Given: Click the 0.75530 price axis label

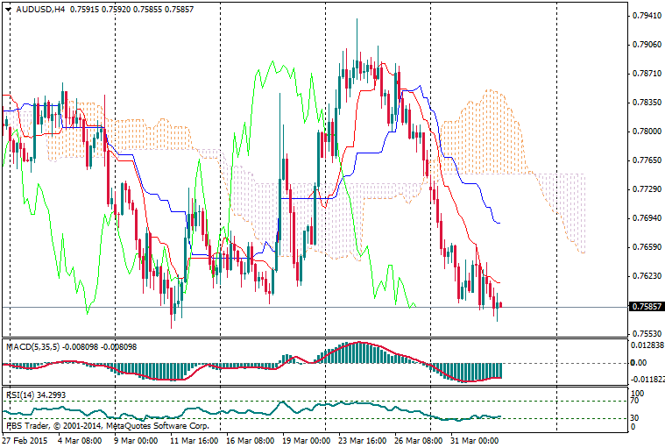Looking at the screenshot, I should 647,334.
